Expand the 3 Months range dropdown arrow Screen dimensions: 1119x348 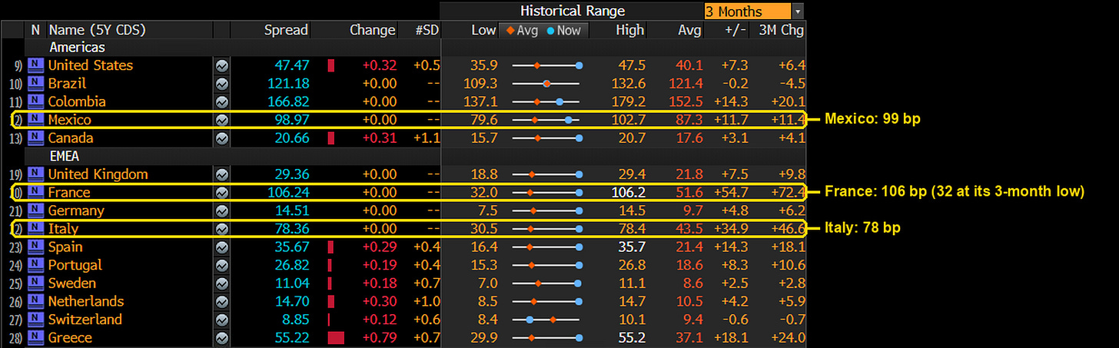[x=799, y=12]
